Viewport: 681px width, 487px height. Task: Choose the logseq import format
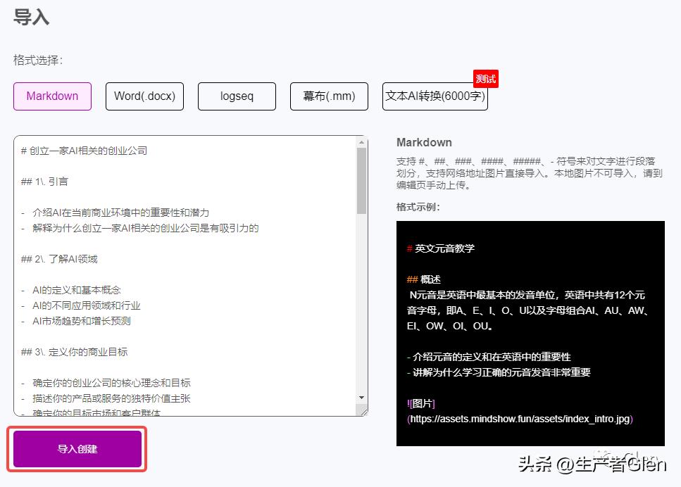(237, 96)
